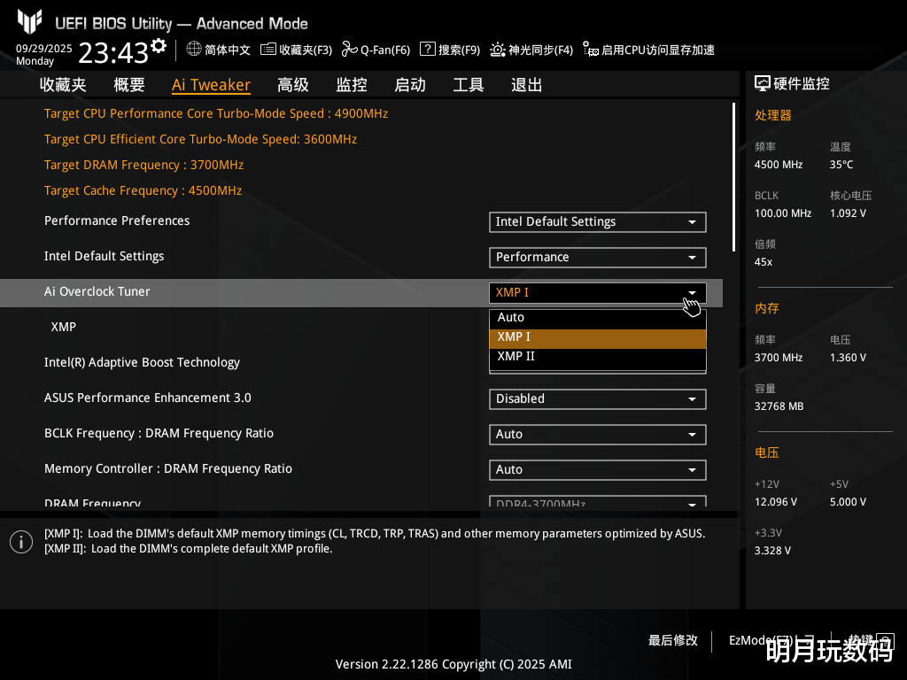Click the 45x multiplier value
The width and height of the screenshot is (907, 680).
[x=764, y=262]
